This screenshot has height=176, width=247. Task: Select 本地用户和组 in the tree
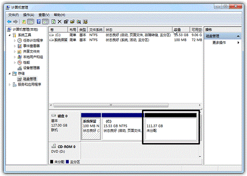(33, 57)
